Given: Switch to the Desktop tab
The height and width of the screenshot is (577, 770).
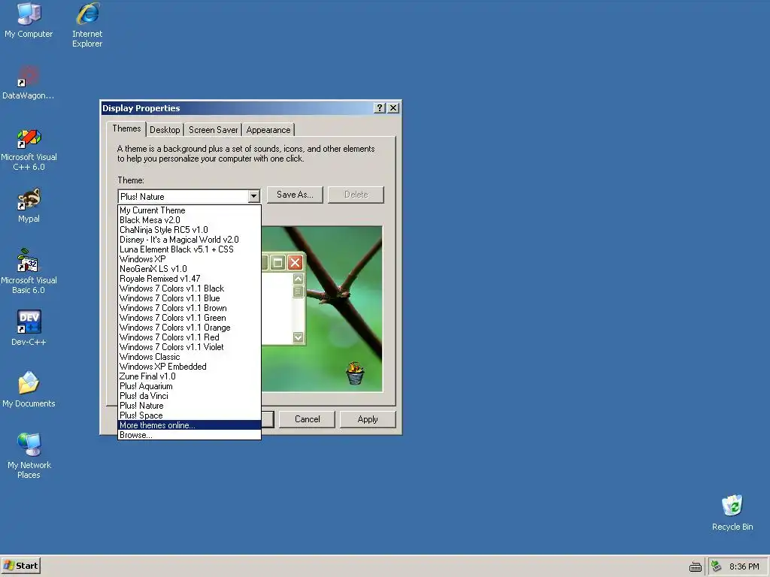Looking at the screenshot, I should (165, 130).
